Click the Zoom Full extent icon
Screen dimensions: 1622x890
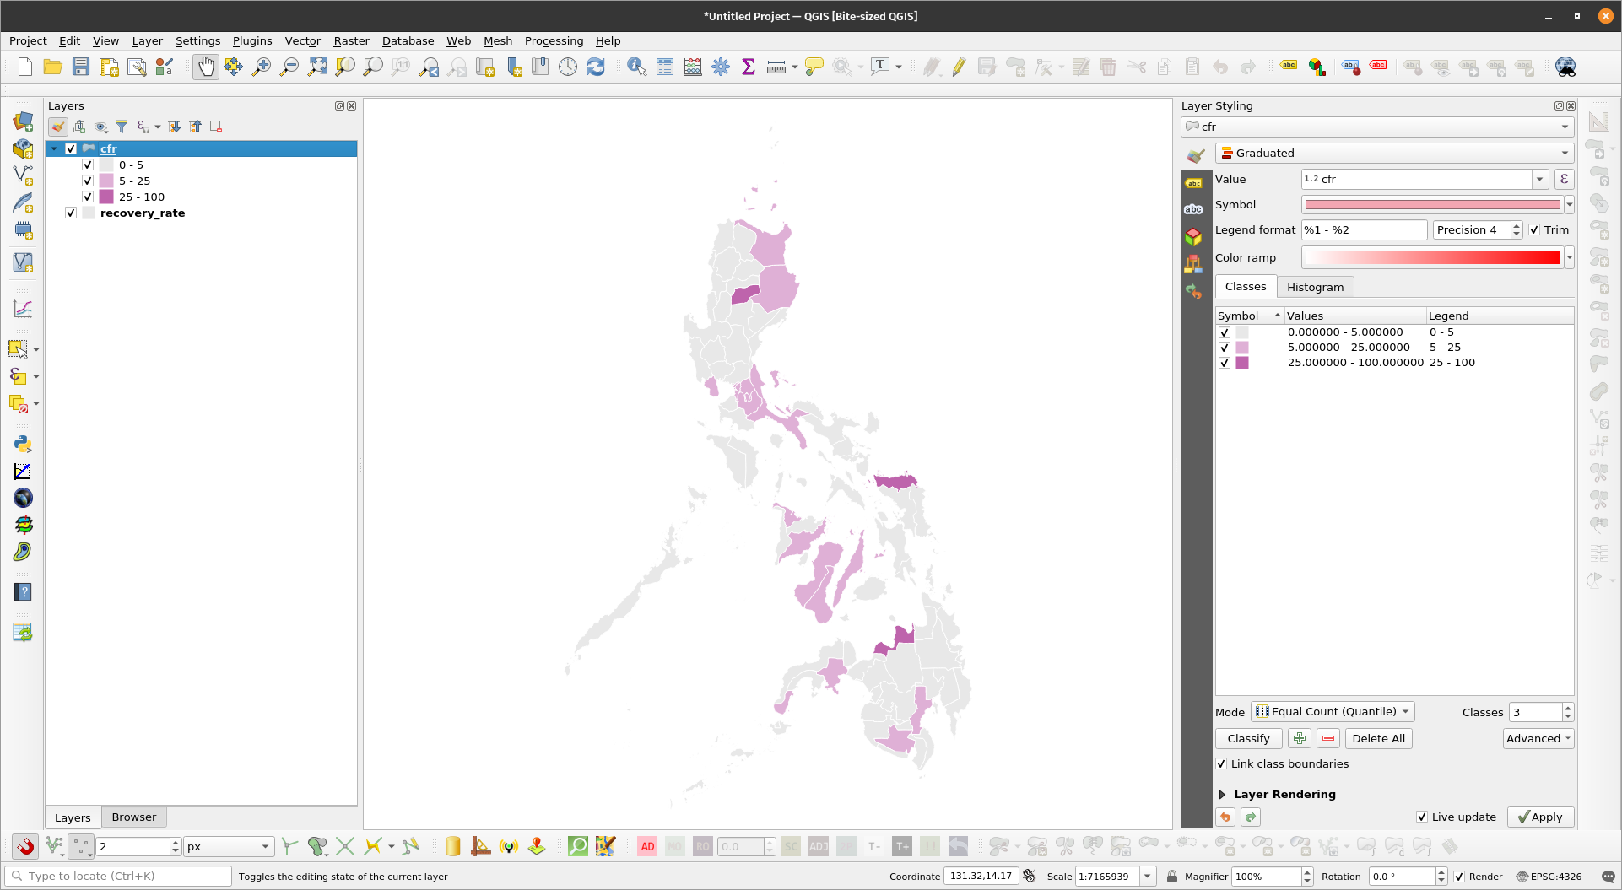[317, 67]
